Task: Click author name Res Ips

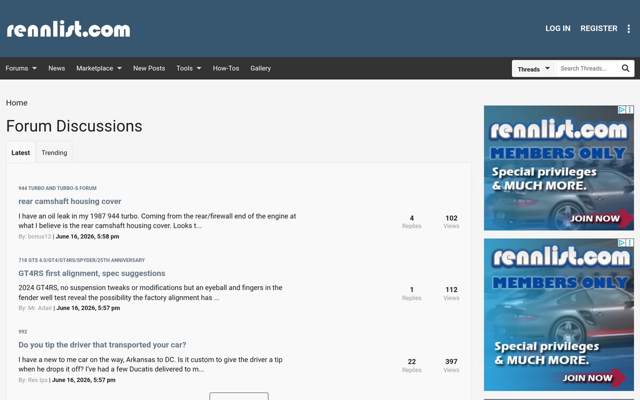Action: 38,380
